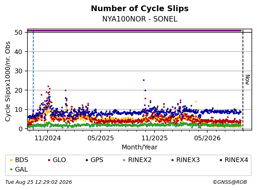This screenshot has width=257, height=190.
Task: Click the highest GPS data point near 25
Action: 144,80
